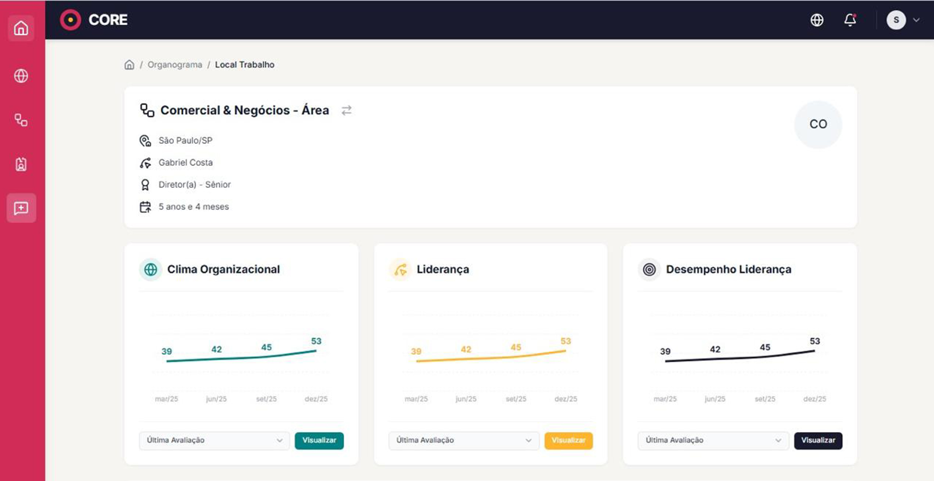Go to Organograma breadcrumb link
This screenshot has height=481, width=934.
coord(175,65)
